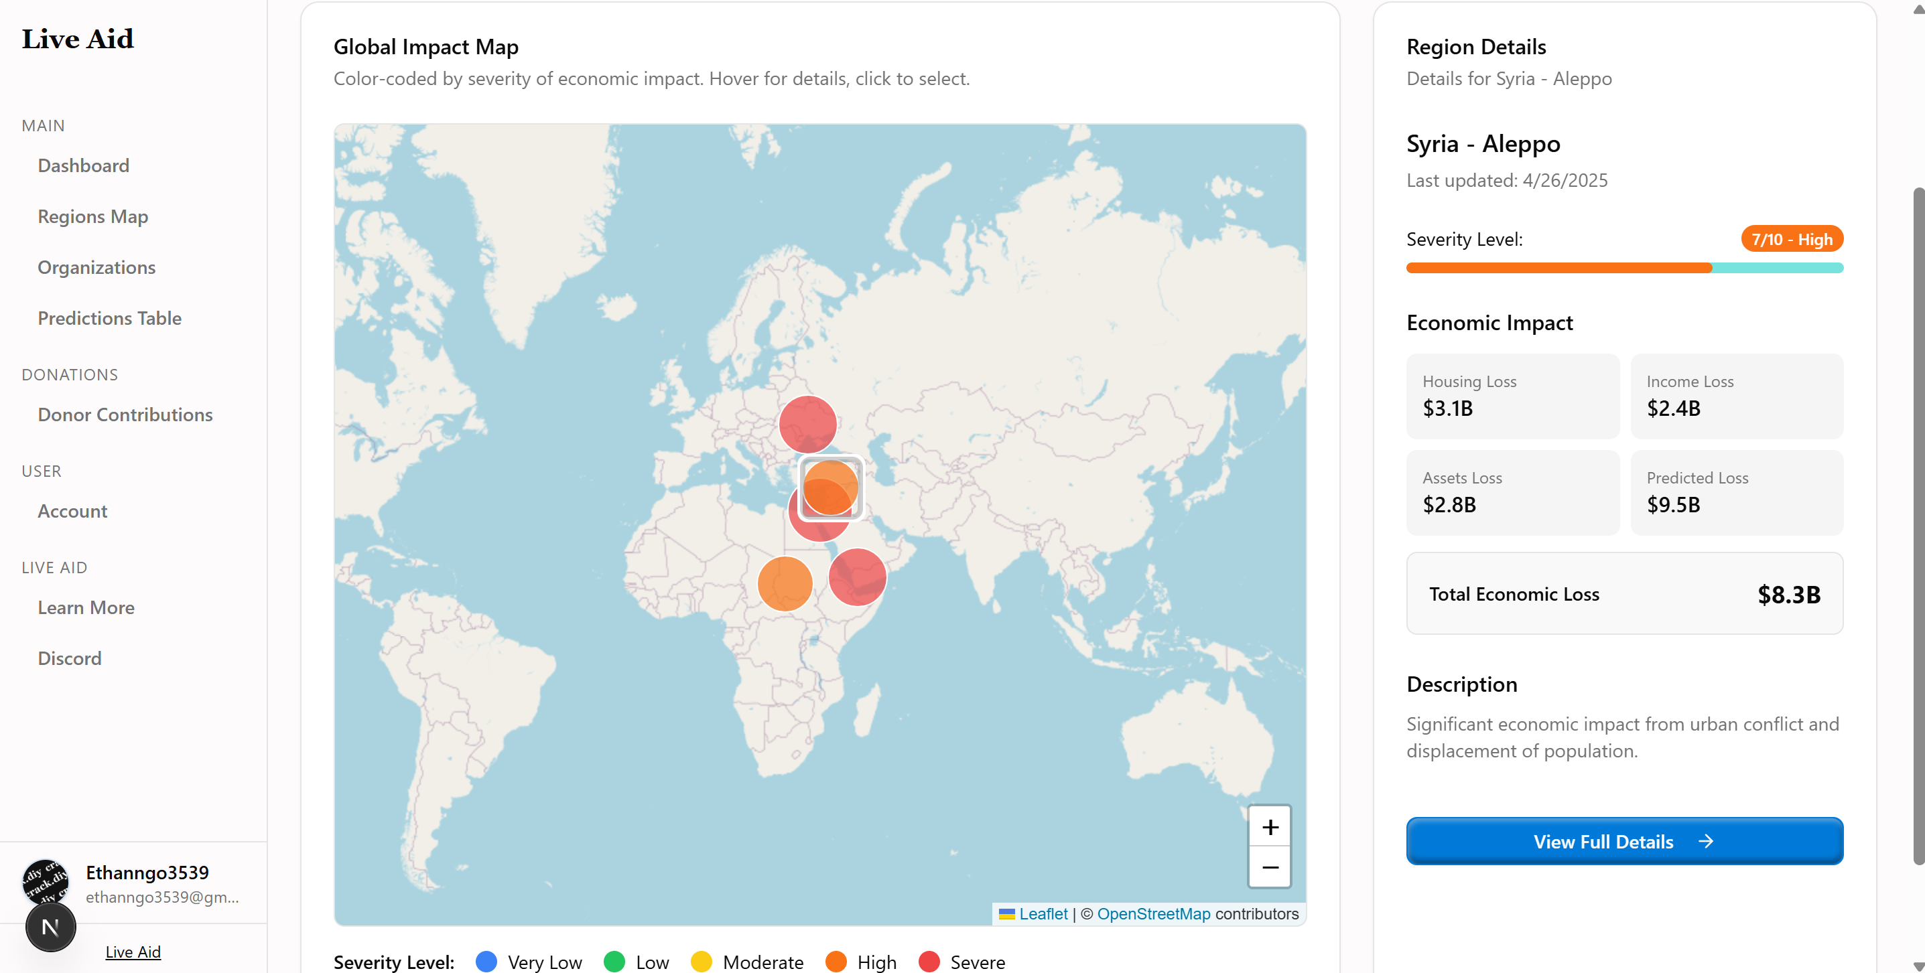Open Donor Contributions section
Screen dimensions: 1925x973
[x=125, y=415]
